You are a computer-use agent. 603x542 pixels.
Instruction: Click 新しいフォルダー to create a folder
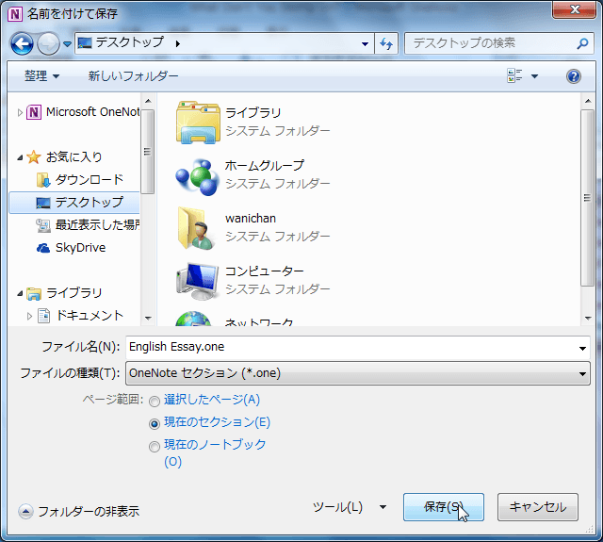click(x=133, y=75)
